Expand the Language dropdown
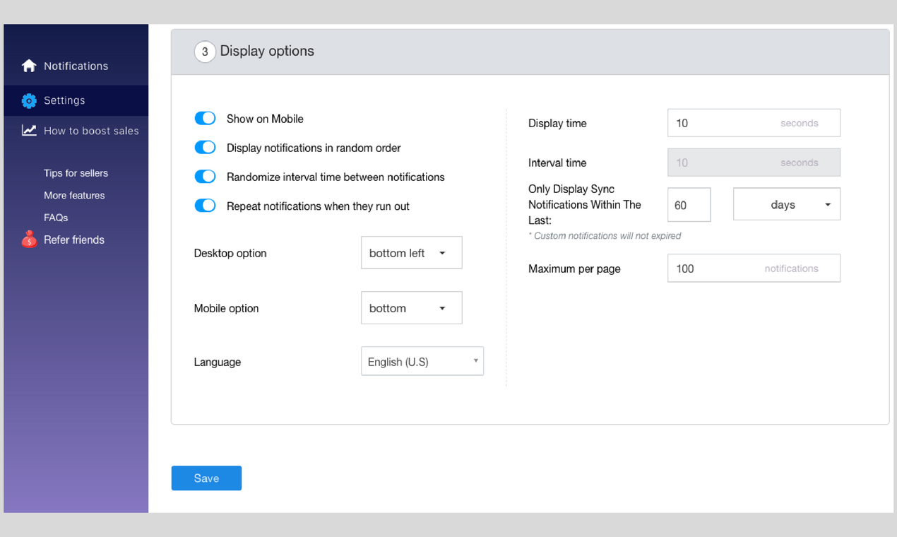 (x=422, y=362)
